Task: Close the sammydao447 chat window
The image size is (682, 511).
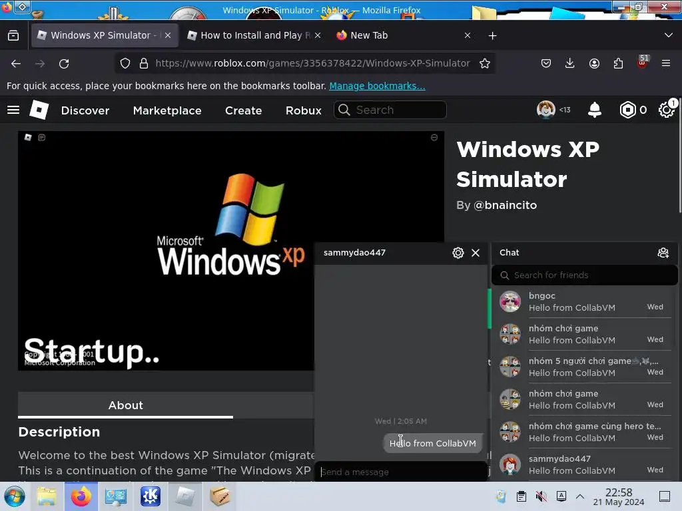Action: (x=476, y=253)
